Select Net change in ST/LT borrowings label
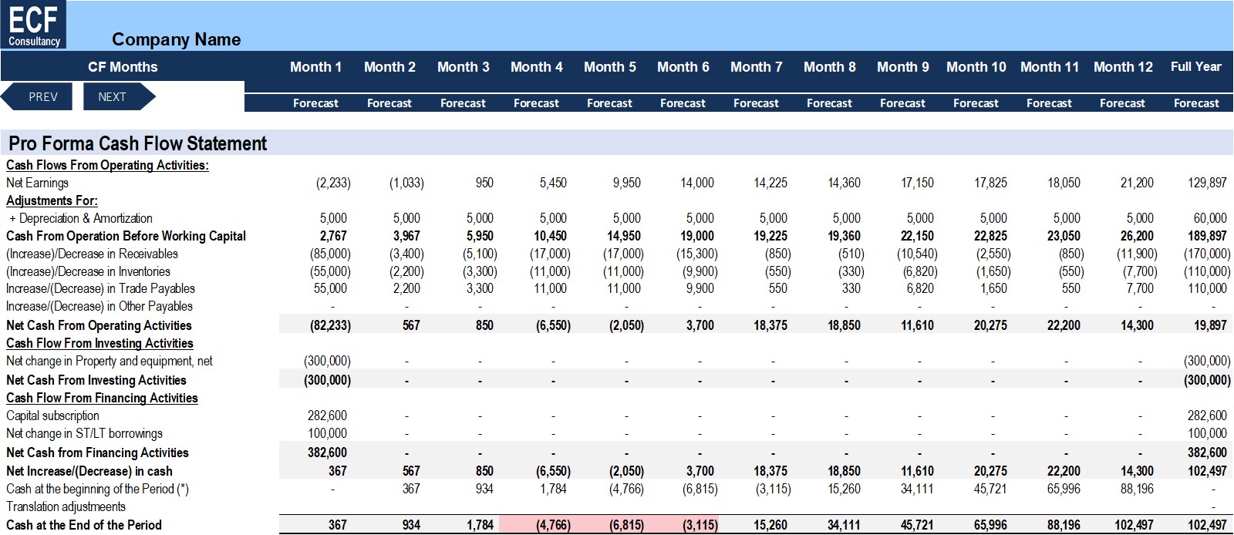This screenshot has height=535, width=1234. coord(84,433)
